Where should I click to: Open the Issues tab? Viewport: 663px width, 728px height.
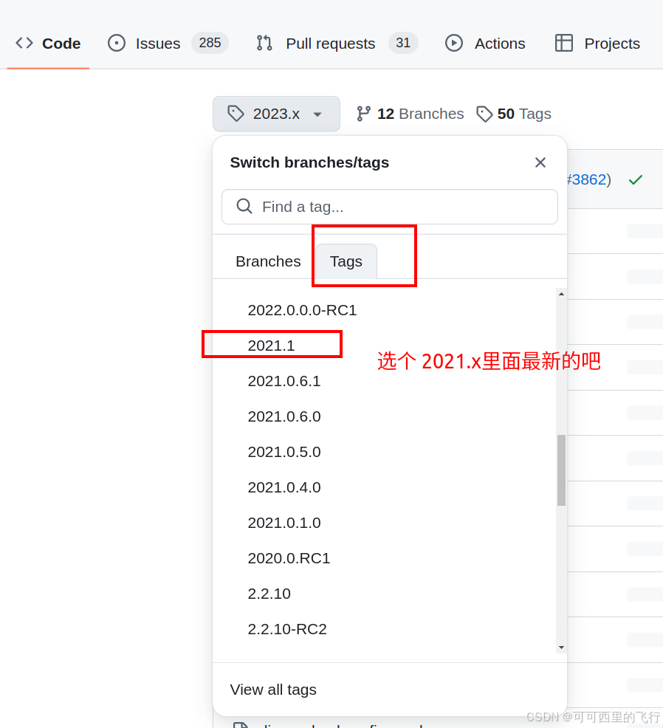tap(168, 43)
